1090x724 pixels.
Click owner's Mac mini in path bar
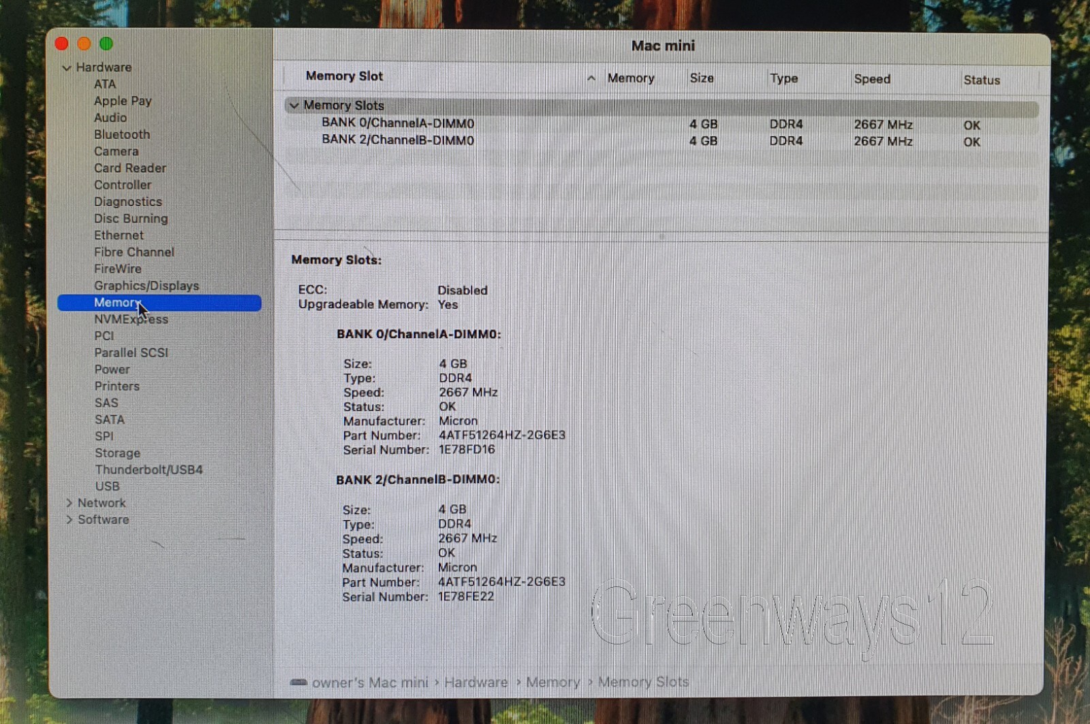(x=370, y=682)
